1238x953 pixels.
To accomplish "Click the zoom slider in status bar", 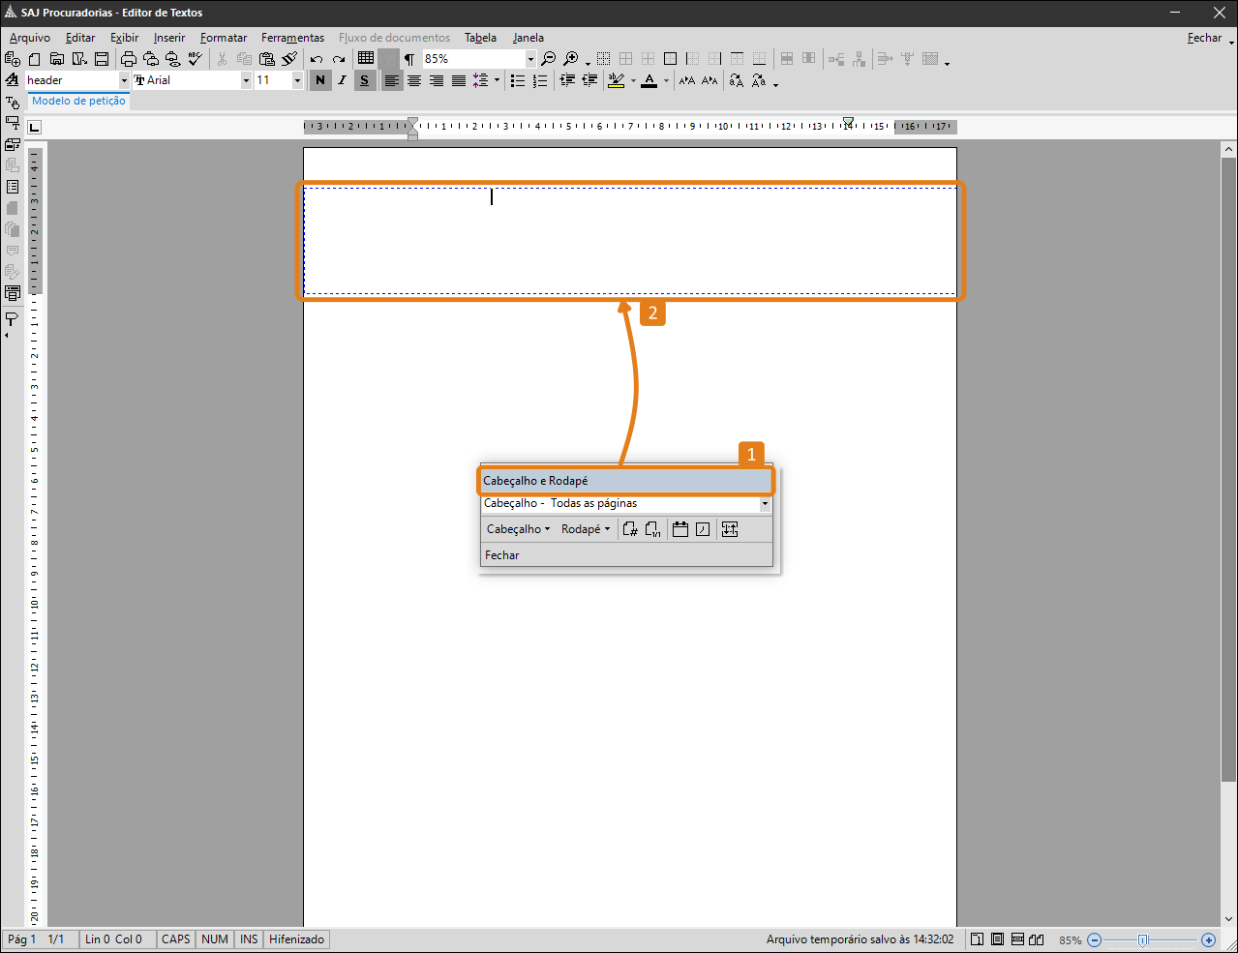I will [x=1142, y=939].
